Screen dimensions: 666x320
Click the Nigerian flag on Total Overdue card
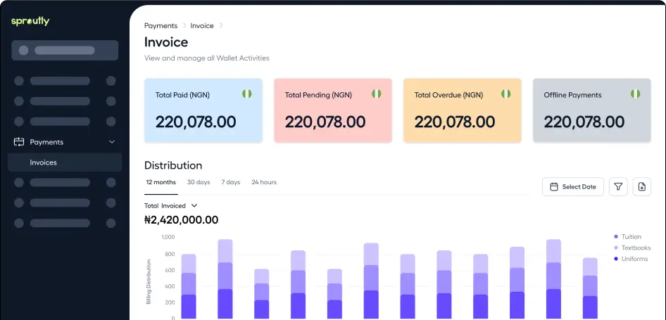506,94
